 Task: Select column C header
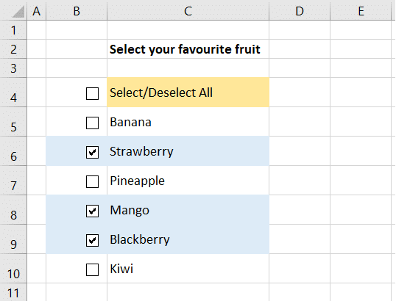tap(188, 11)
